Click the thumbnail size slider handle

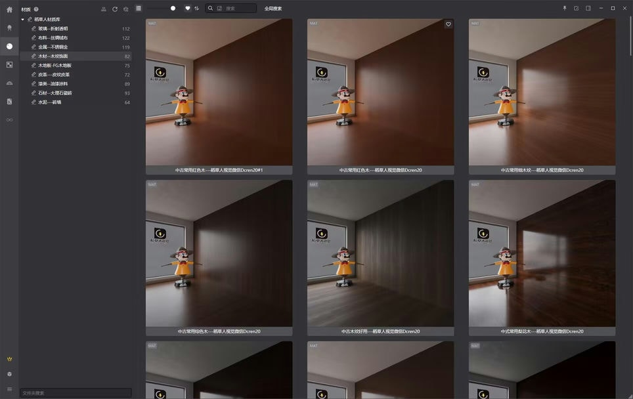173,9
